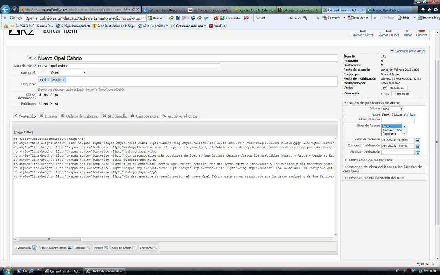Open calendar picker for Comenzar publicación
440x275 pixels.
click(x=418, y=146)
